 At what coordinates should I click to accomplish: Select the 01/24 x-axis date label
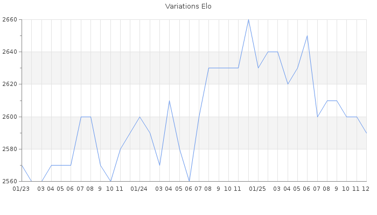pyautogui.click(x=139, y=189)
